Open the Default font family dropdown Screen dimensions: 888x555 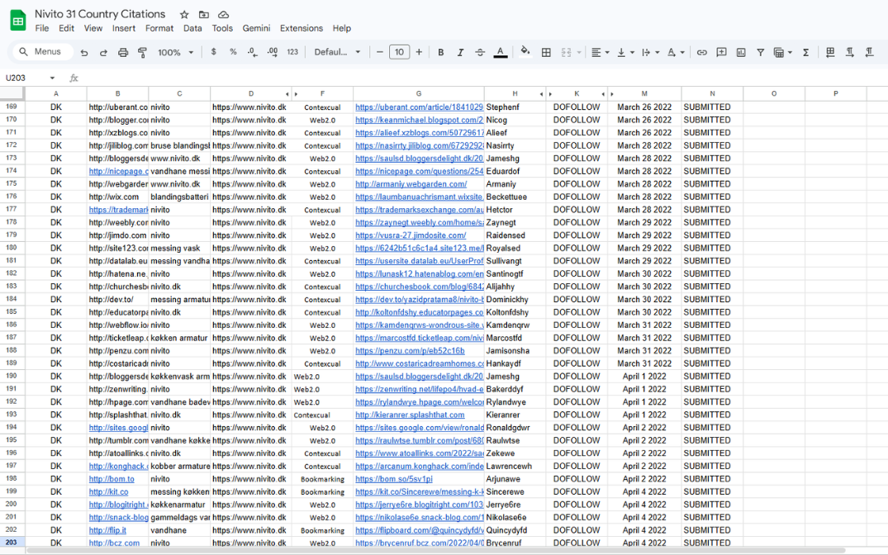(337, 52)
